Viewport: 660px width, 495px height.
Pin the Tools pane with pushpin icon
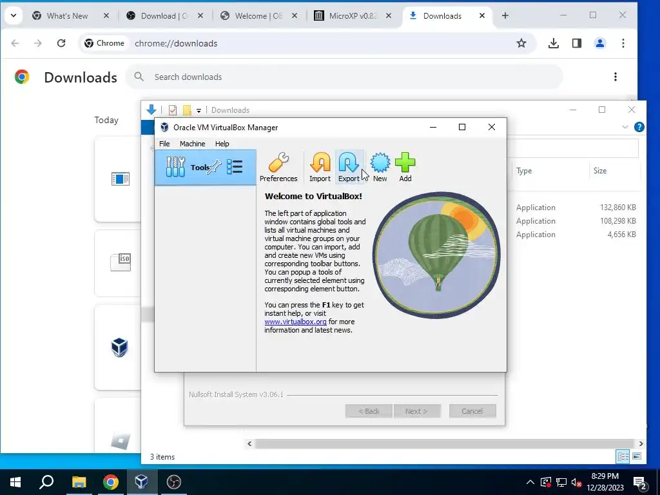214,167
